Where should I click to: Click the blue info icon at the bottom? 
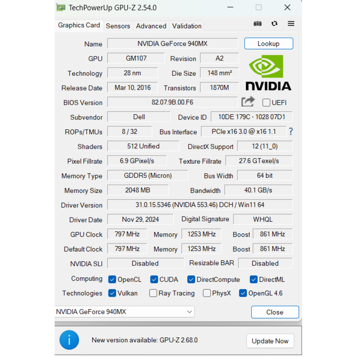69,340
